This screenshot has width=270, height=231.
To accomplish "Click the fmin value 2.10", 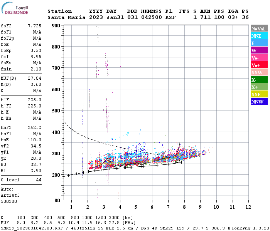I will point(36,69).
